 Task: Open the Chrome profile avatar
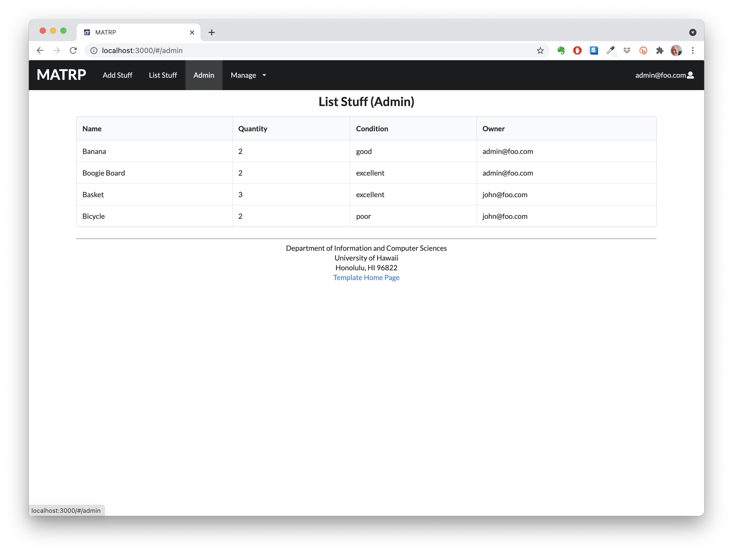676,50
